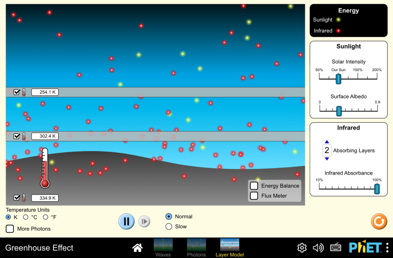Choose Slow simulation speed

pyautogui.click(x=169, y=227)
